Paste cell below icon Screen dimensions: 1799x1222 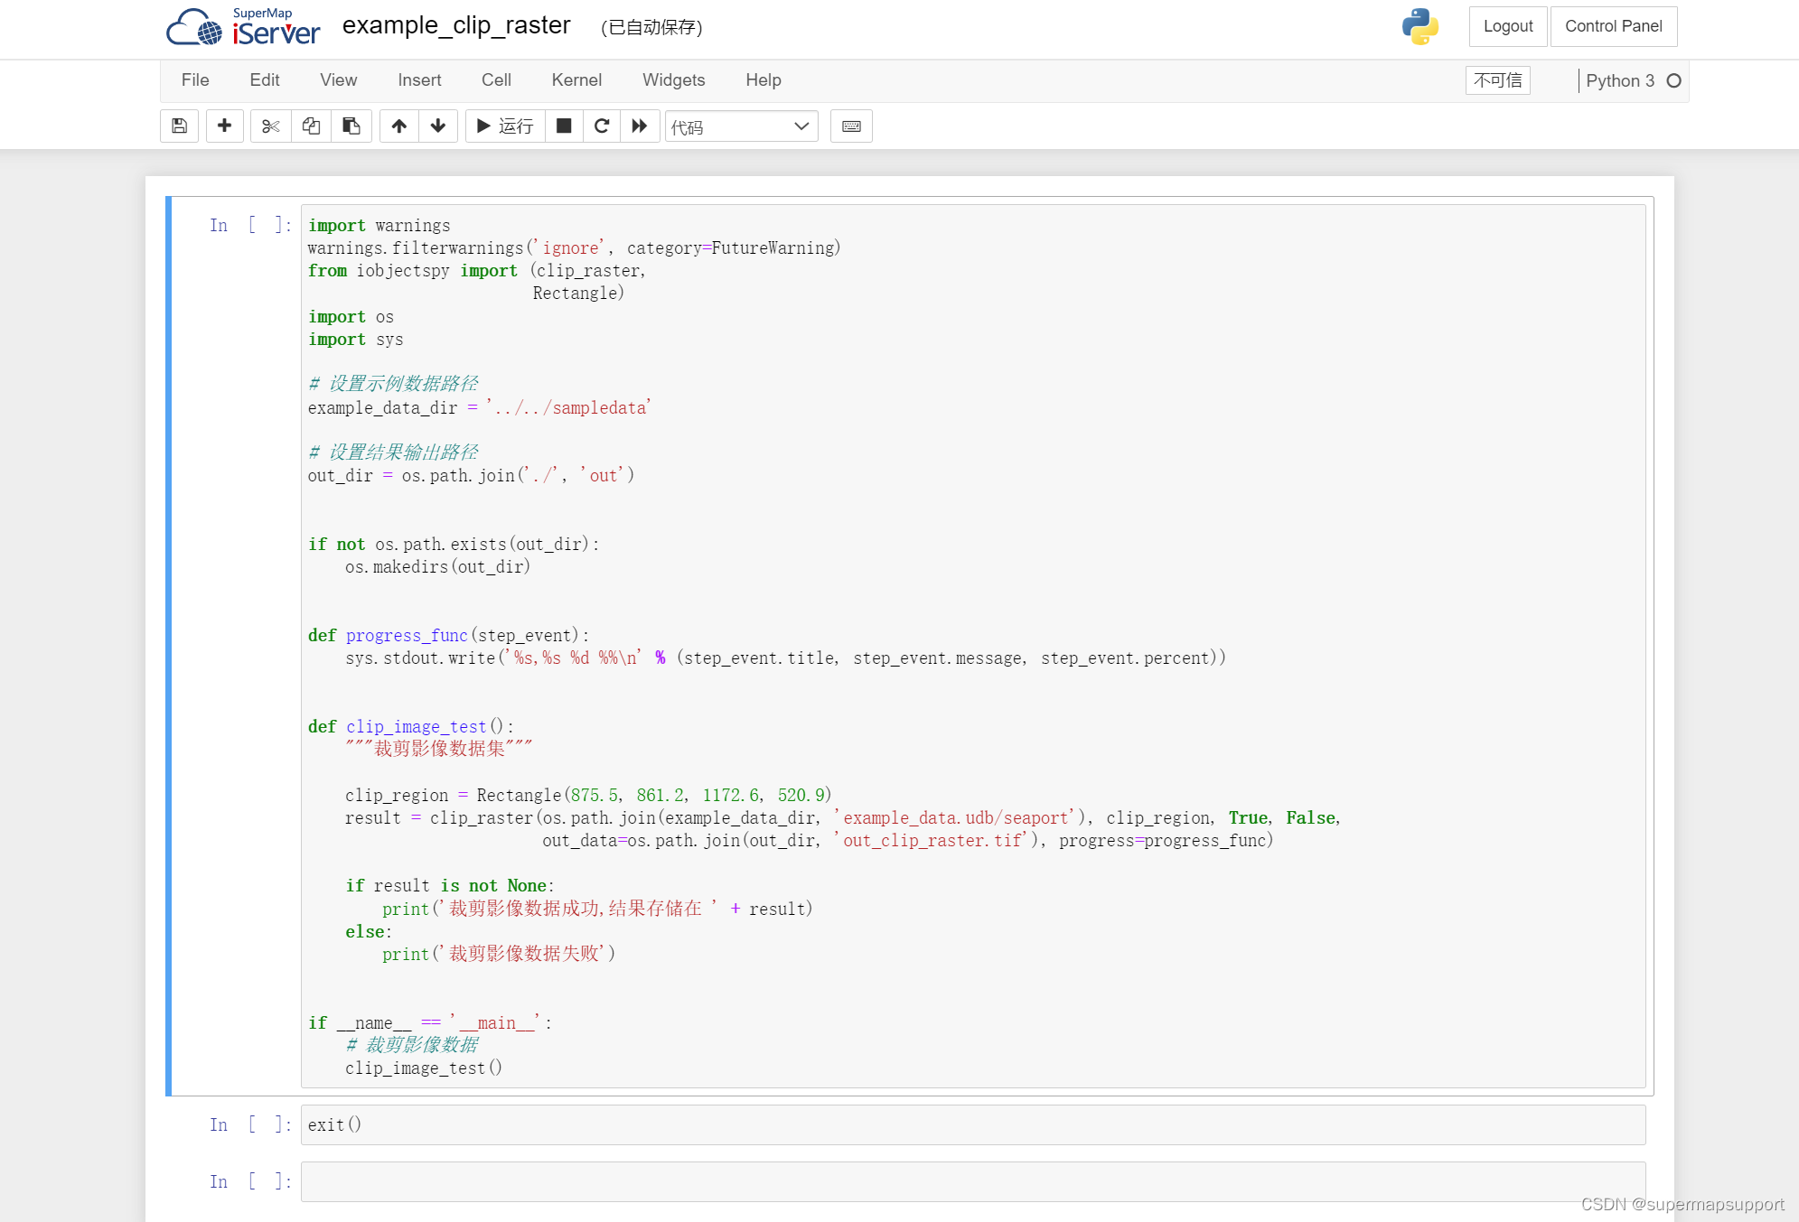pos(351,126)
